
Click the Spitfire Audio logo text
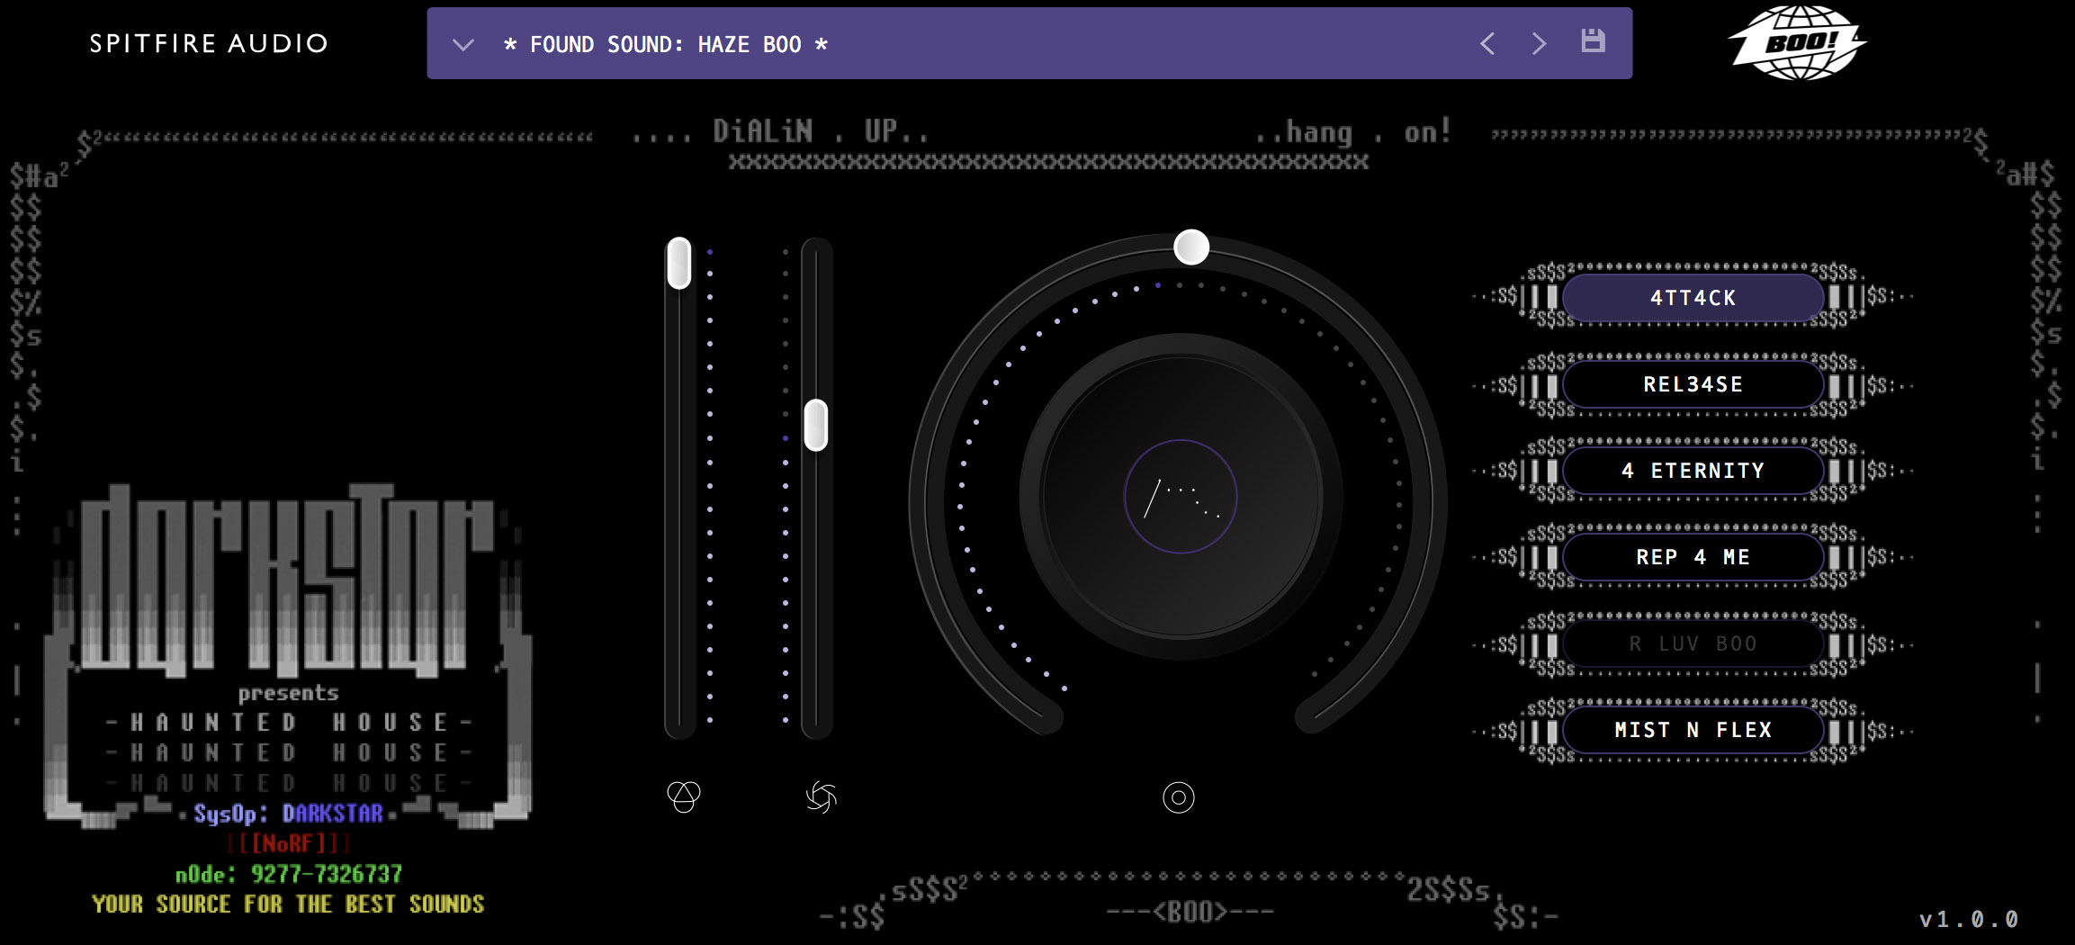[209, 43]
